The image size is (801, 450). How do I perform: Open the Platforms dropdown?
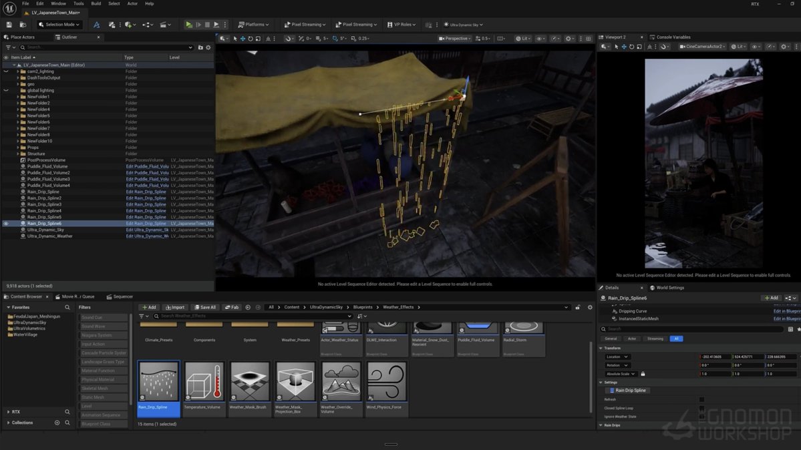coord(253,25)
